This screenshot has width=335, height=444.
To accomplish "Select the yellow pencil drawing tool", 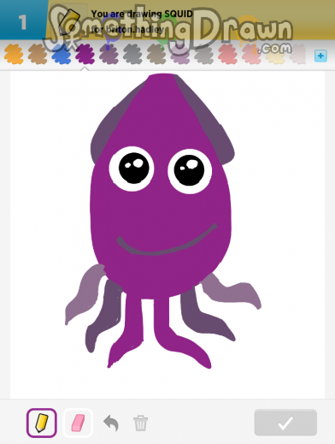I will tap(42, 423).
